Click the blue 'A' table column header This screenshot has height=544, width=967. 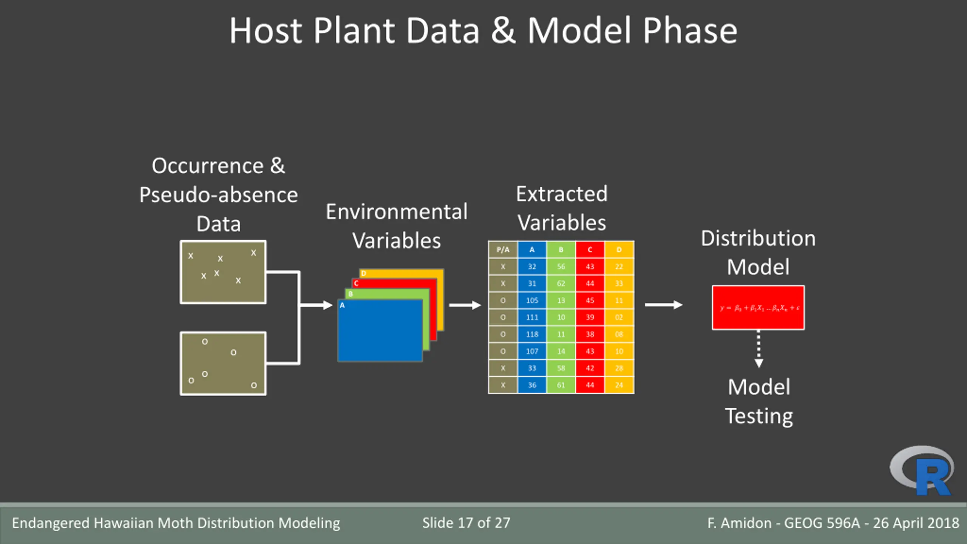click(x=532, y=250)
